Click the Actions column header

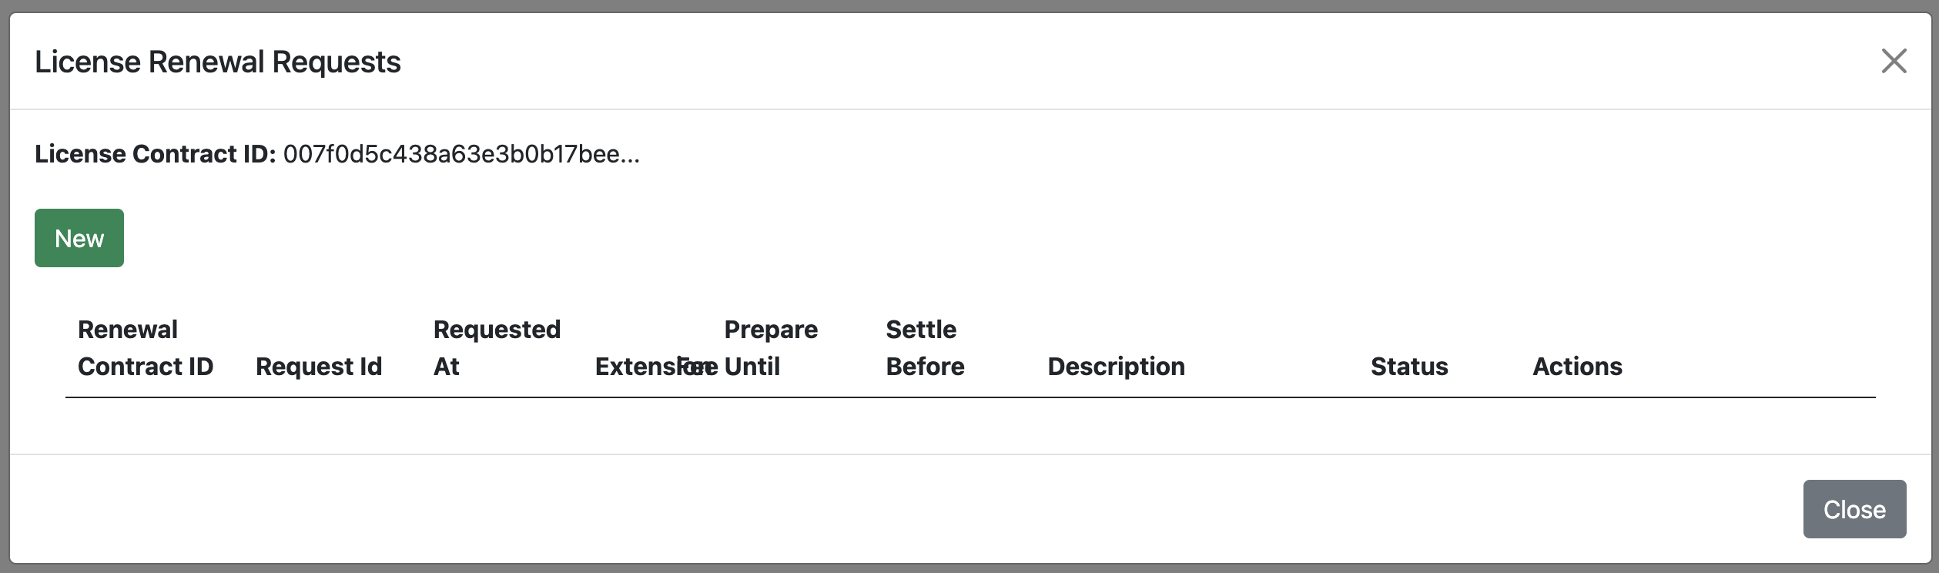coord(1576,367)
